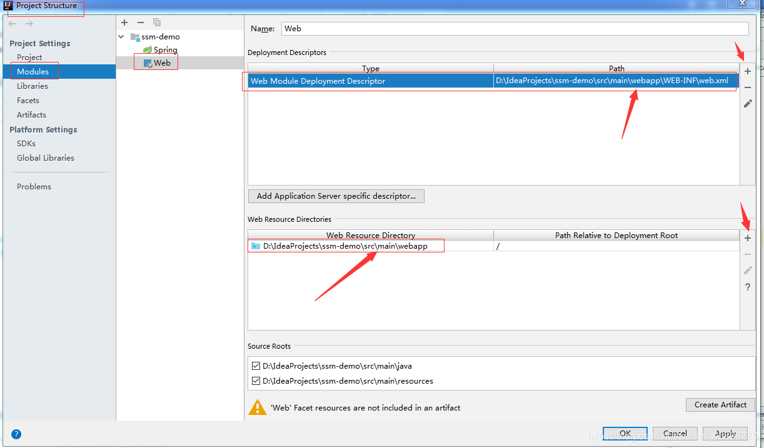Remove descriptor using the minus icon
This screenshot has height=448, width=764.
[x=748, y=87]
